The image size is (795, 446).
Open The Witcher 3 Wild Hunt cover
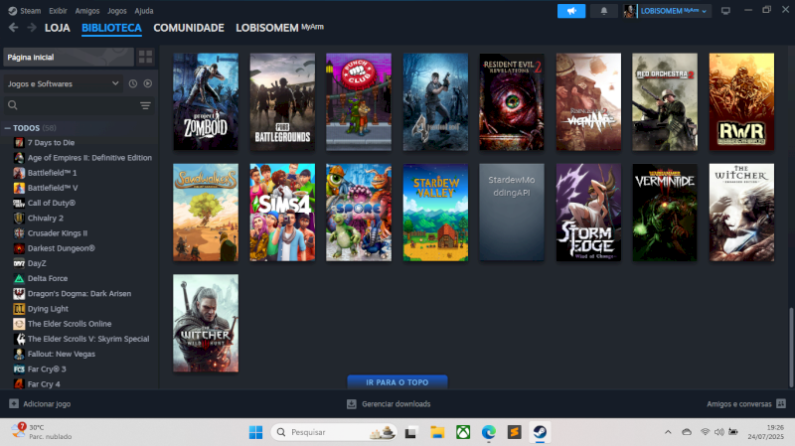pos(206,323)
